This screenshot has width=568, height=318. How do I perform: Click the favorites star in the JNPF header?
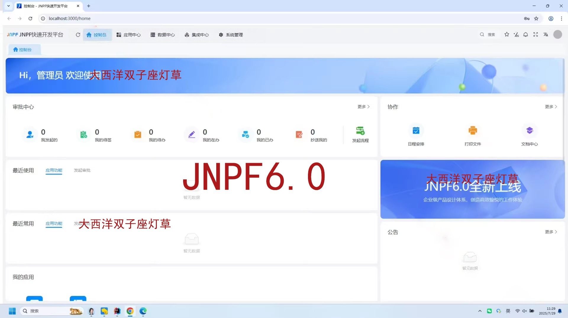507,35
